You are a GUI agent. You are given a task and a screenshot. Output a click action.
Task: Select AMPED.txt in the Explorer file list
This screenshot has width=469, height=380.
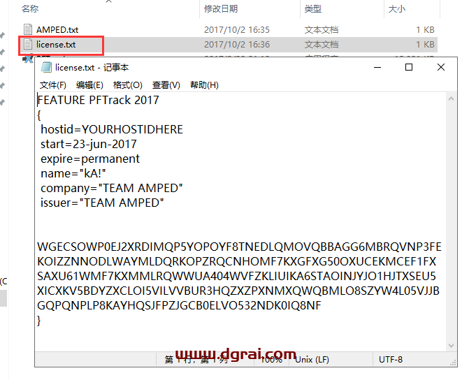pos(57,30)
